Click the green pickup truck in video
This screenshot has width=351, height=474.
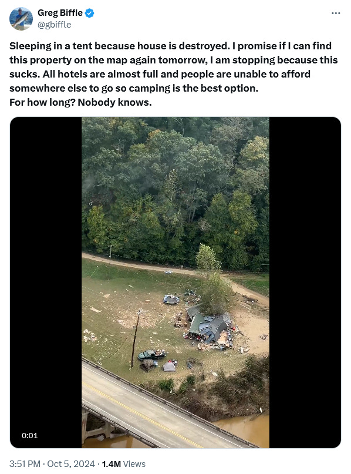pos(151,354)
